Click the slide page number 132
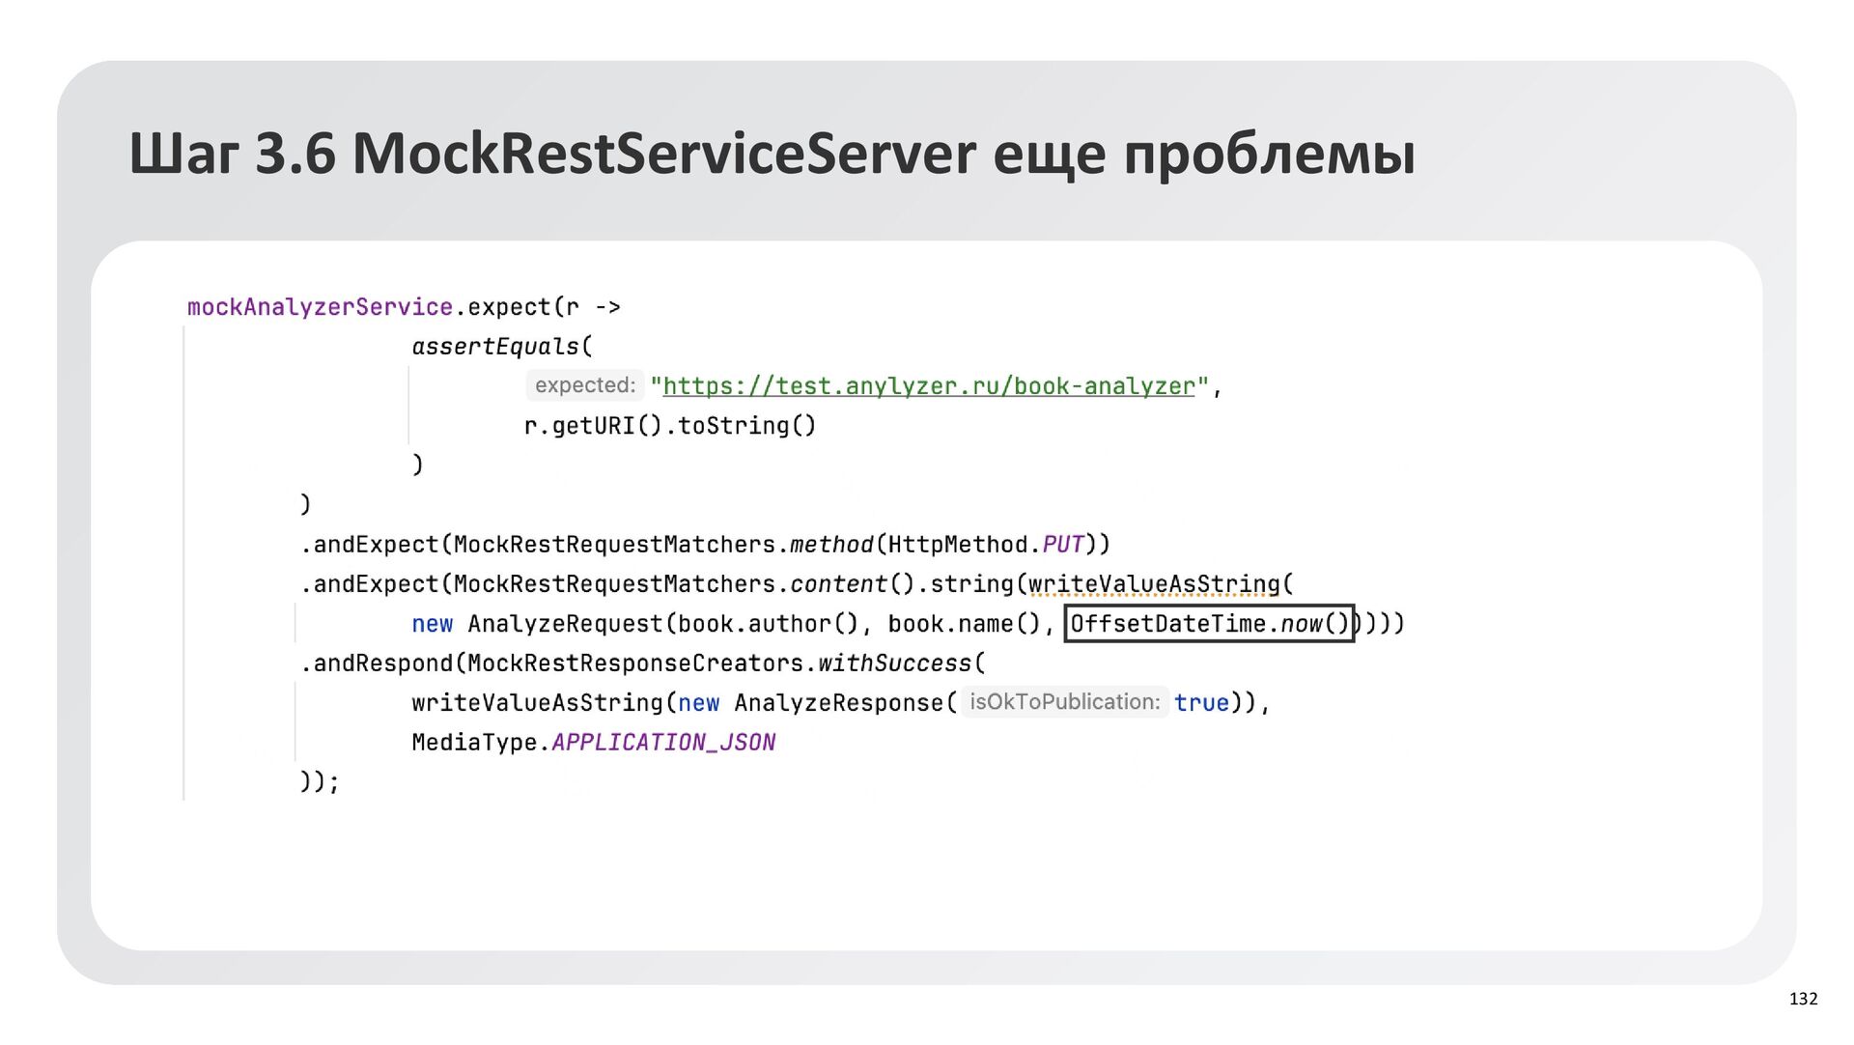 [x=1803, y=999]
